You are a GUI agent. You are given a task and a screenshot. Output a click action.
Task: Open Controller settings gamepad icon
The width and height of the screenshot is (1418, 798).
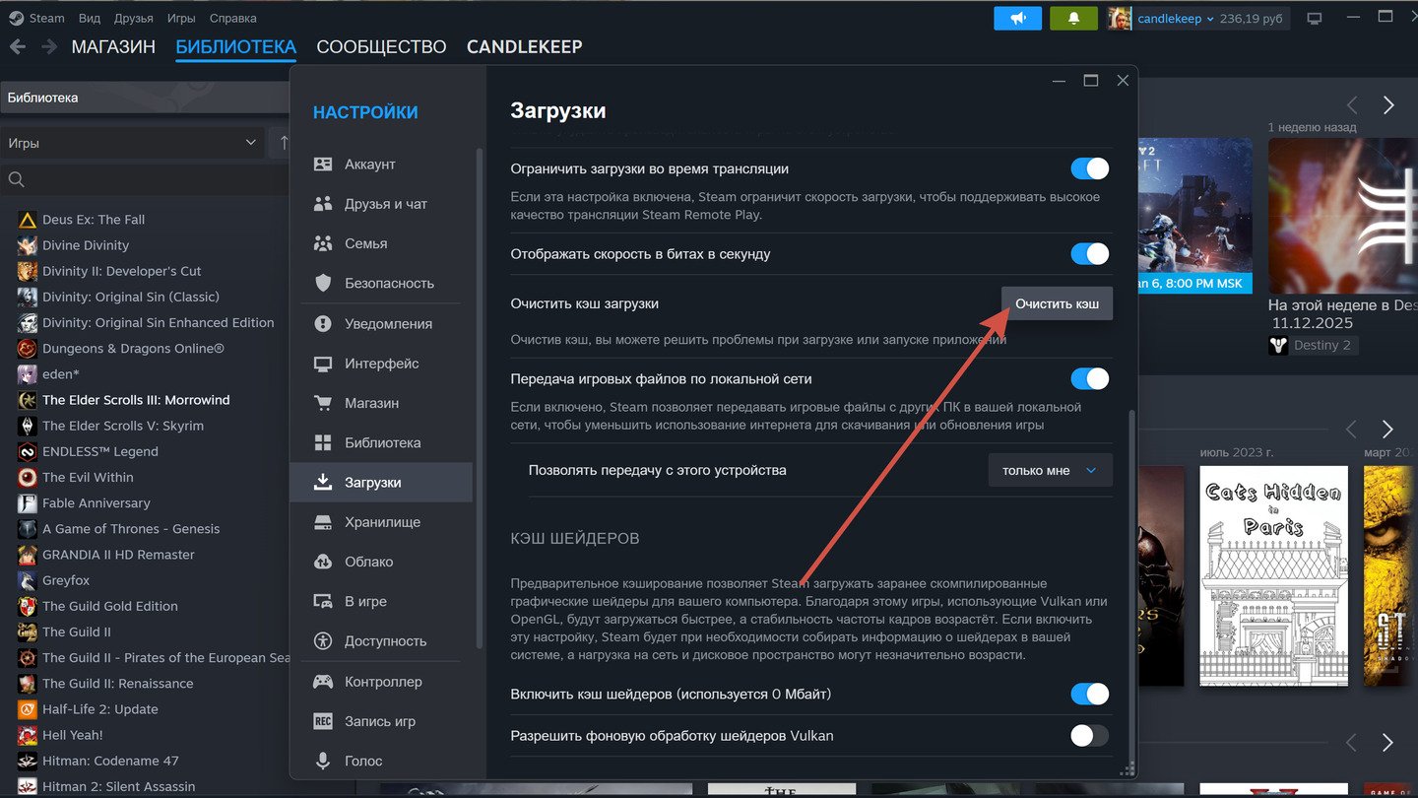point(323,682)
